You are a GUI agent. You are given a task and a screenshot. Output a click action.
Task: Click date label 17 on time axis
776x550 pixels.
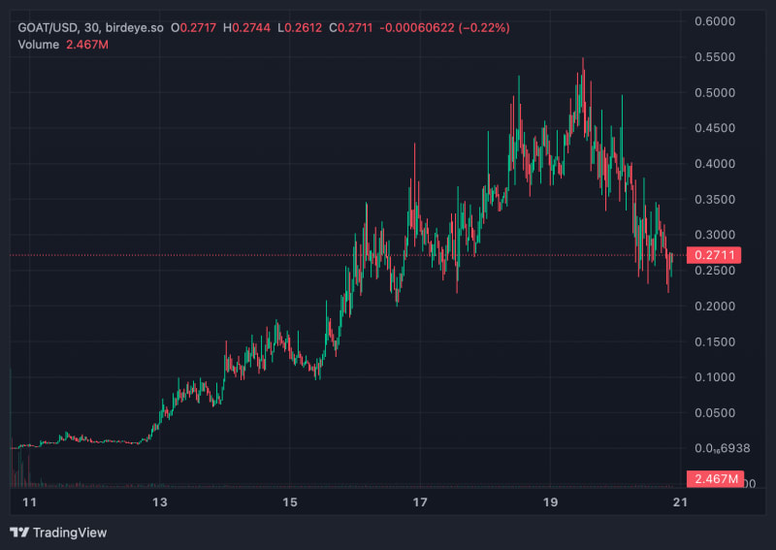(420, 501)
